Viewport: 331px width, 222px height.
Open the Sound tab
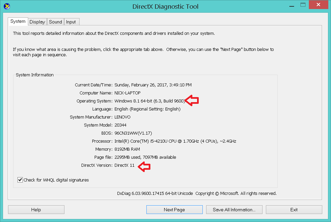tap(55, 22)
